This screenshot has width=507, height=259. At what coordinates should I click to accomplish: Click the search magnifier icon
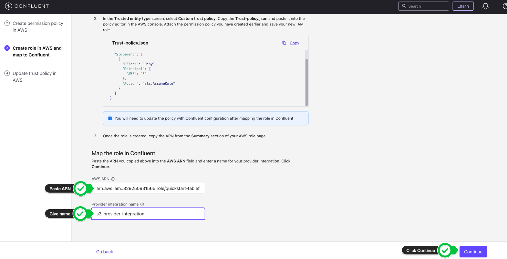coord(404,6)
